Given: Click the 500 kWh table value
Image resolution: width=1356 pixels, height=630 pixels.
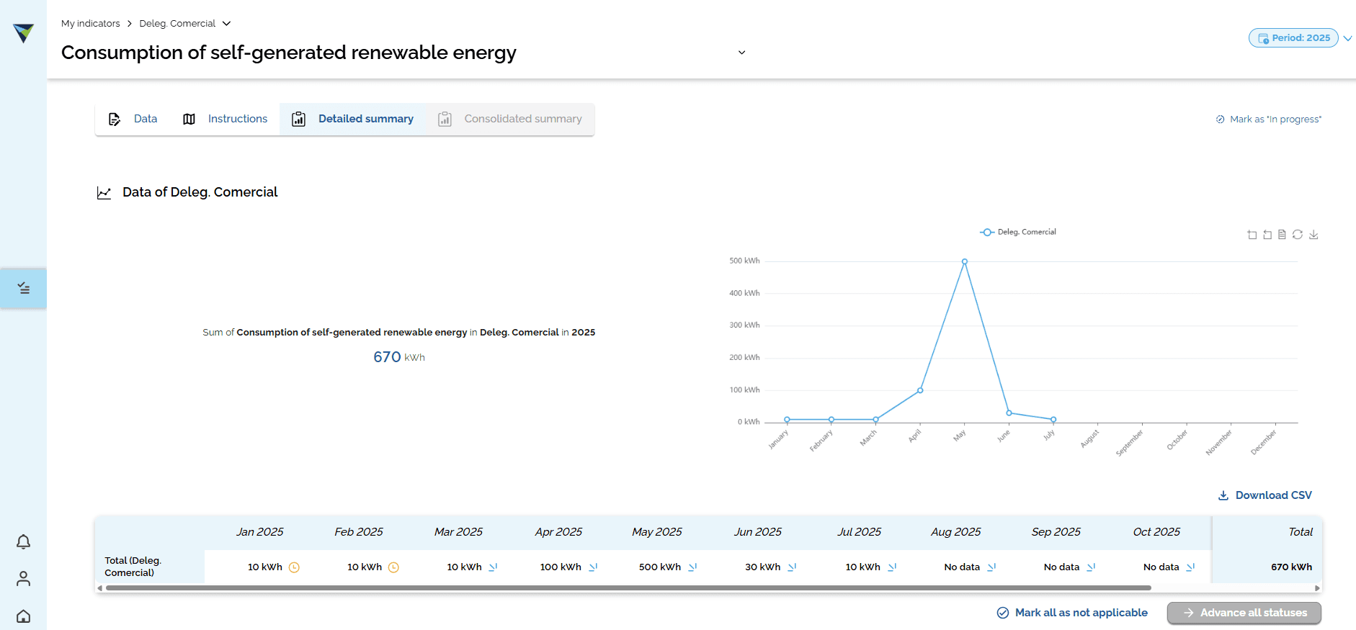Looking at the screenshot, I should [x=659, y=567].
